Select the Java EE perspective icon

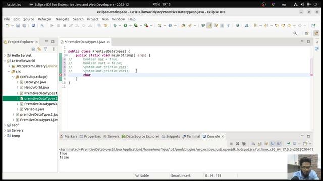(316, 33)
